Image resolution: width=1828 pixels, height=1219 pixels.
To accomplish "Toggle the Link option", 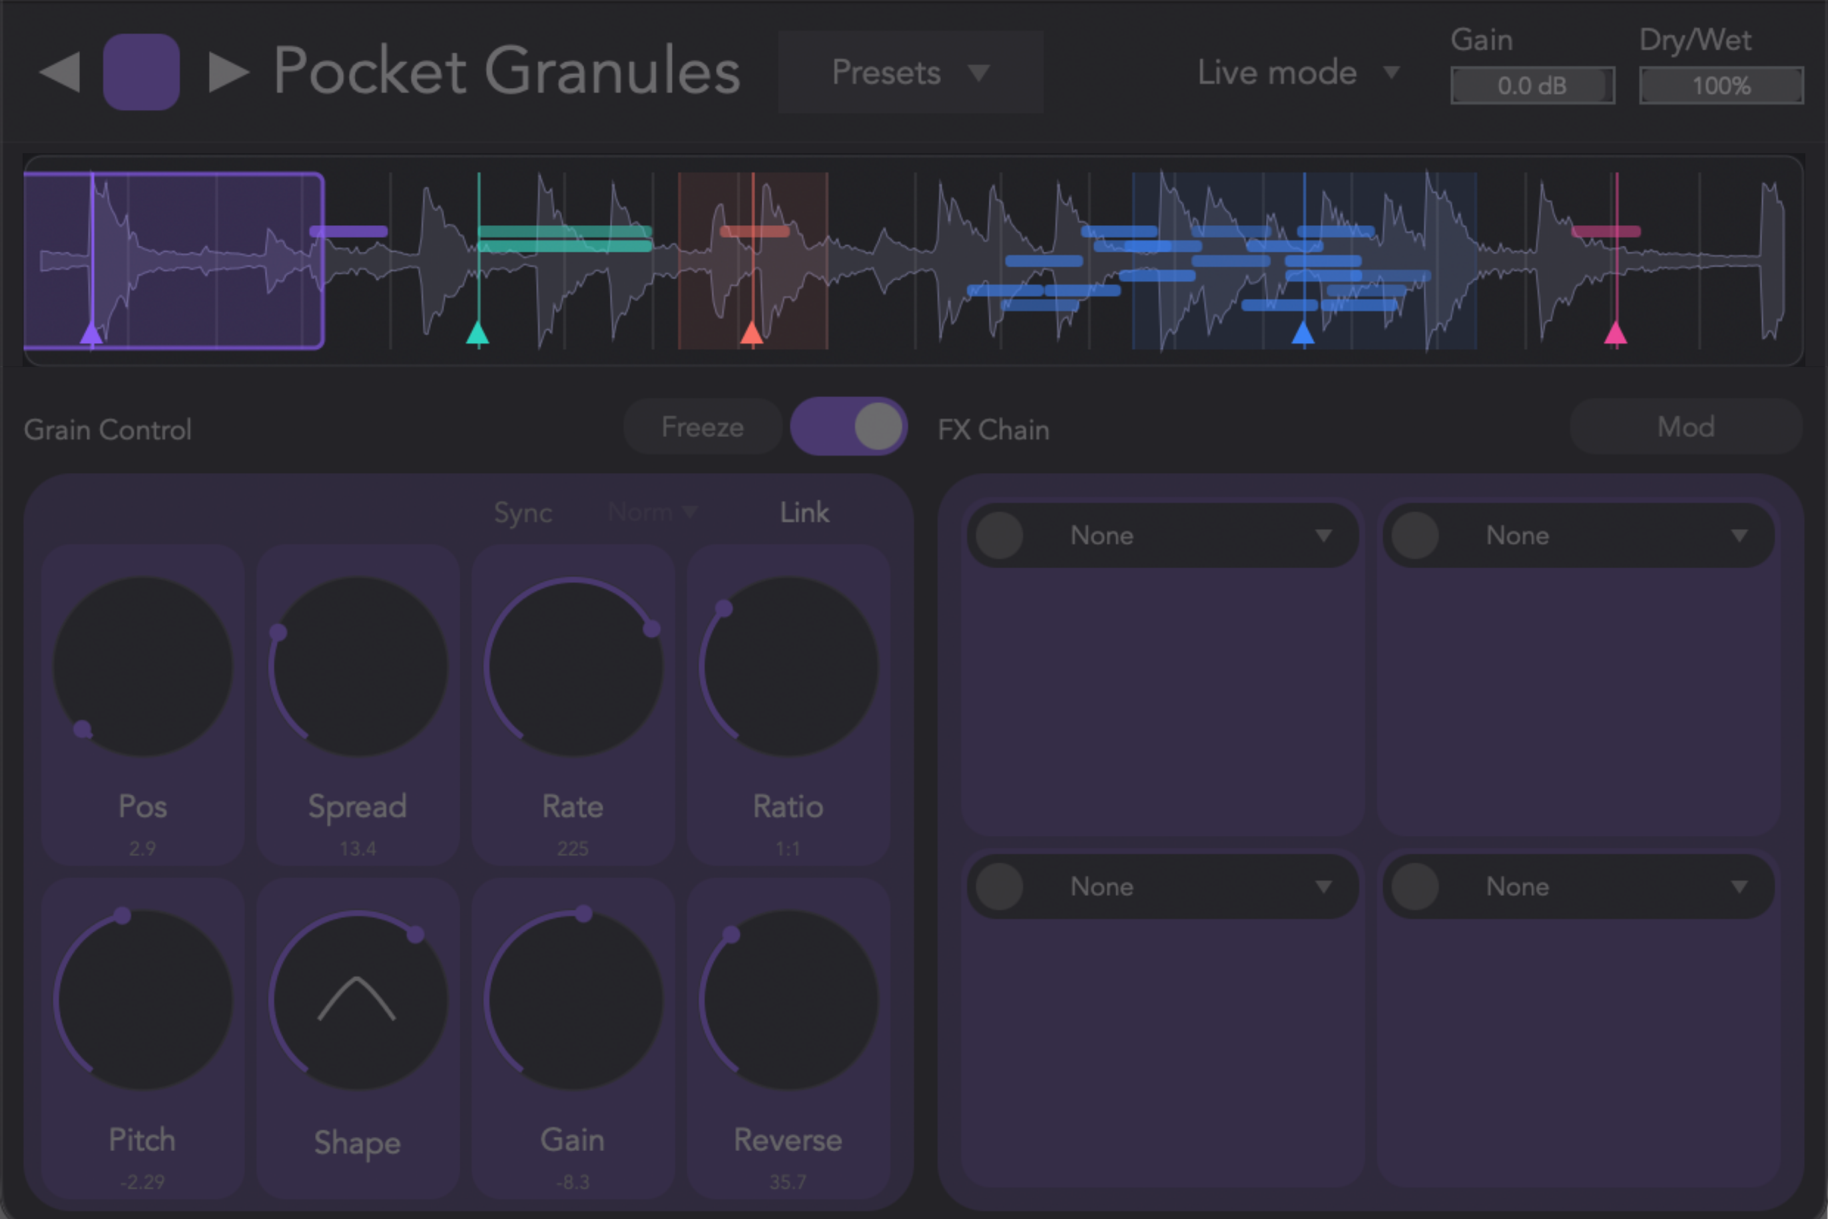I will tap(804, 512).
